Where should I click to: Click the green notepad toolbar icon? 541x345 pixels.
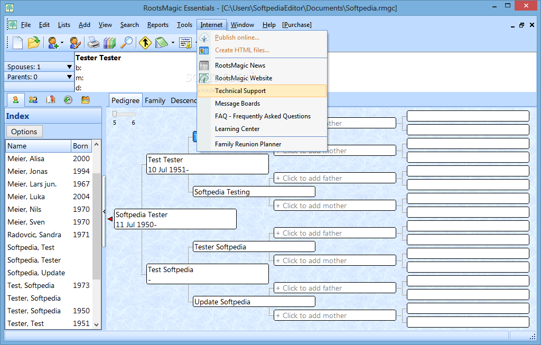[161, 43]
